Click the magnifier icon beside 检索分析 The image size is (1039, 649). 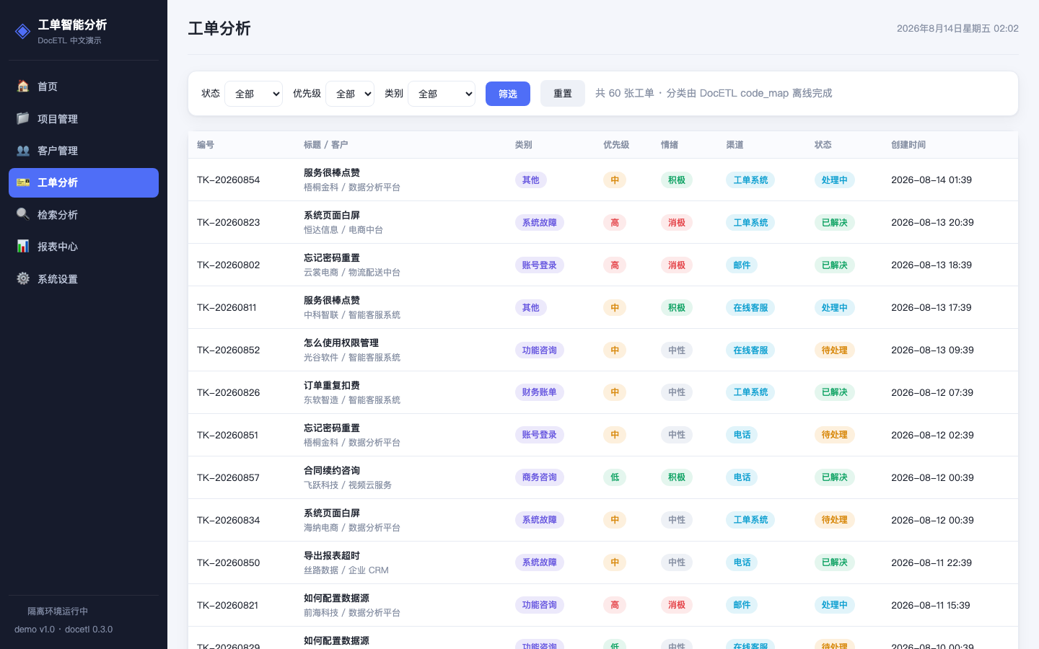click(23, 214)
